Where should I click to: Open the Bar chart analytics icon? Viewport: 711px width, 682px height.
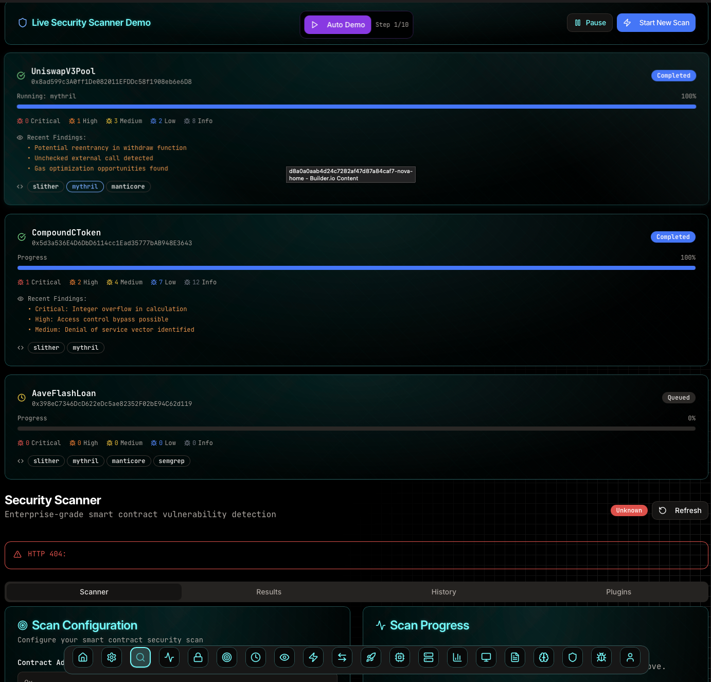tap(457, 657)
